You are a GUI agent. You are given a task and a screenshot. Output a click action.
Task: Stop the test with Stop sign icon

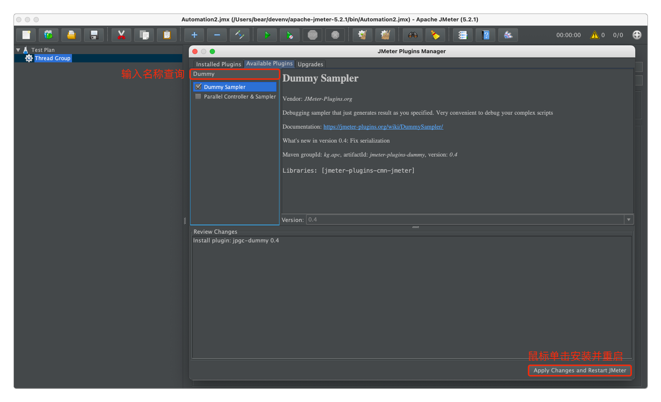[x=313, y=35]
